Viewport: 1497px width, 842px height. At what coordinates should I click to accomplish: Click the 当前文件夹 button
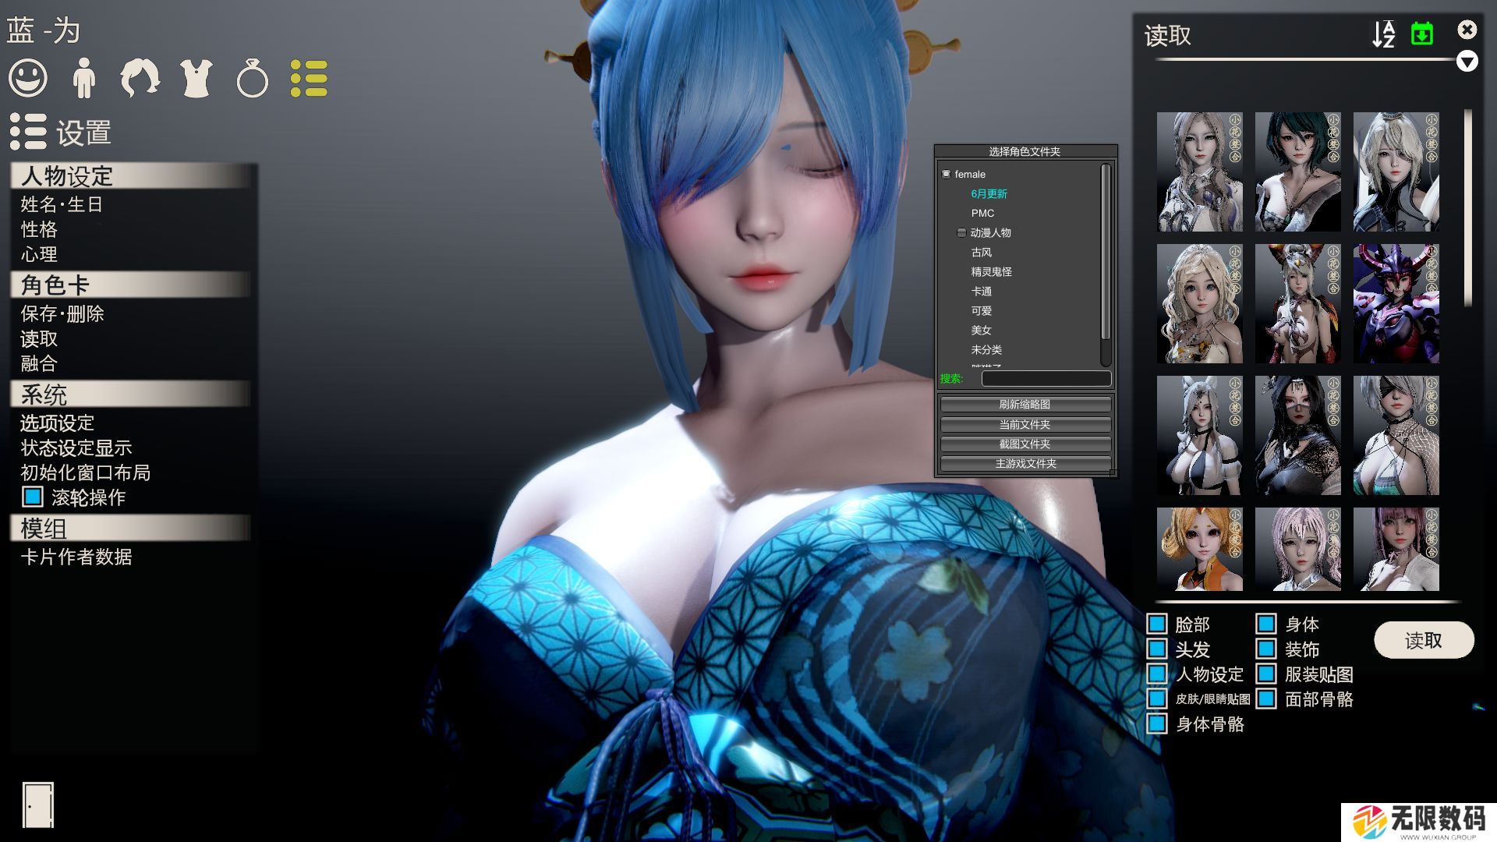tap(1025, 424)
